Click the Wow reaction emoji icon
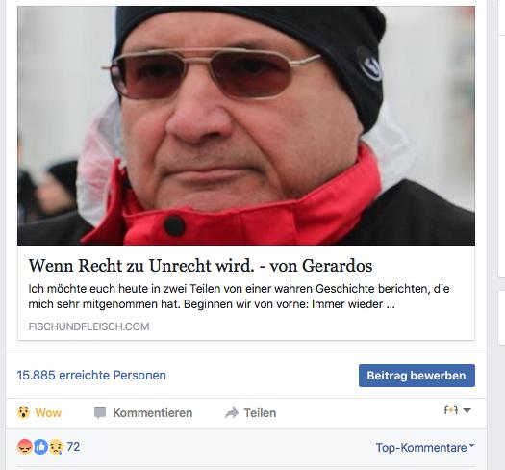 [23, 412]
